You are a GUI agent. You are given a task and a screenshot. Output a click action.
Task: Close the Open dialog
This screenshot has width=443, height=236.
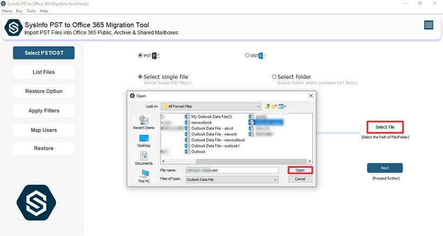[x=311, y=96]
